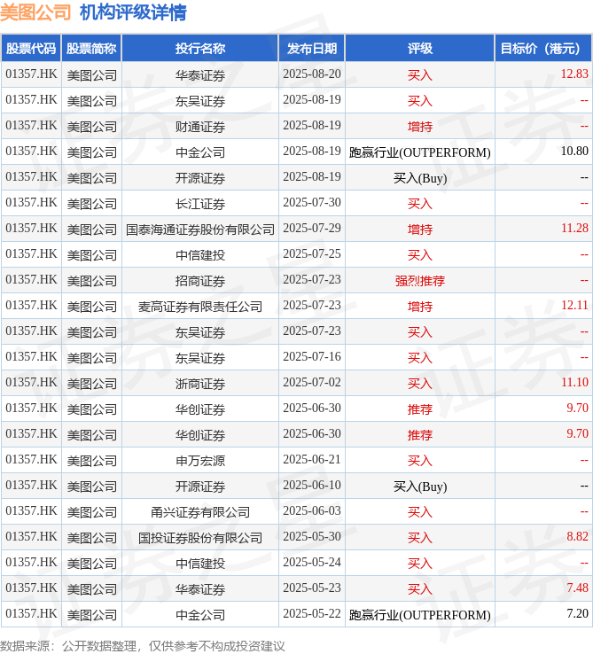This screenshot has width=593, height=654.
Task: Click 买入(Buy) rating dated 2025-08-19
Action: (x=420, y=178)
